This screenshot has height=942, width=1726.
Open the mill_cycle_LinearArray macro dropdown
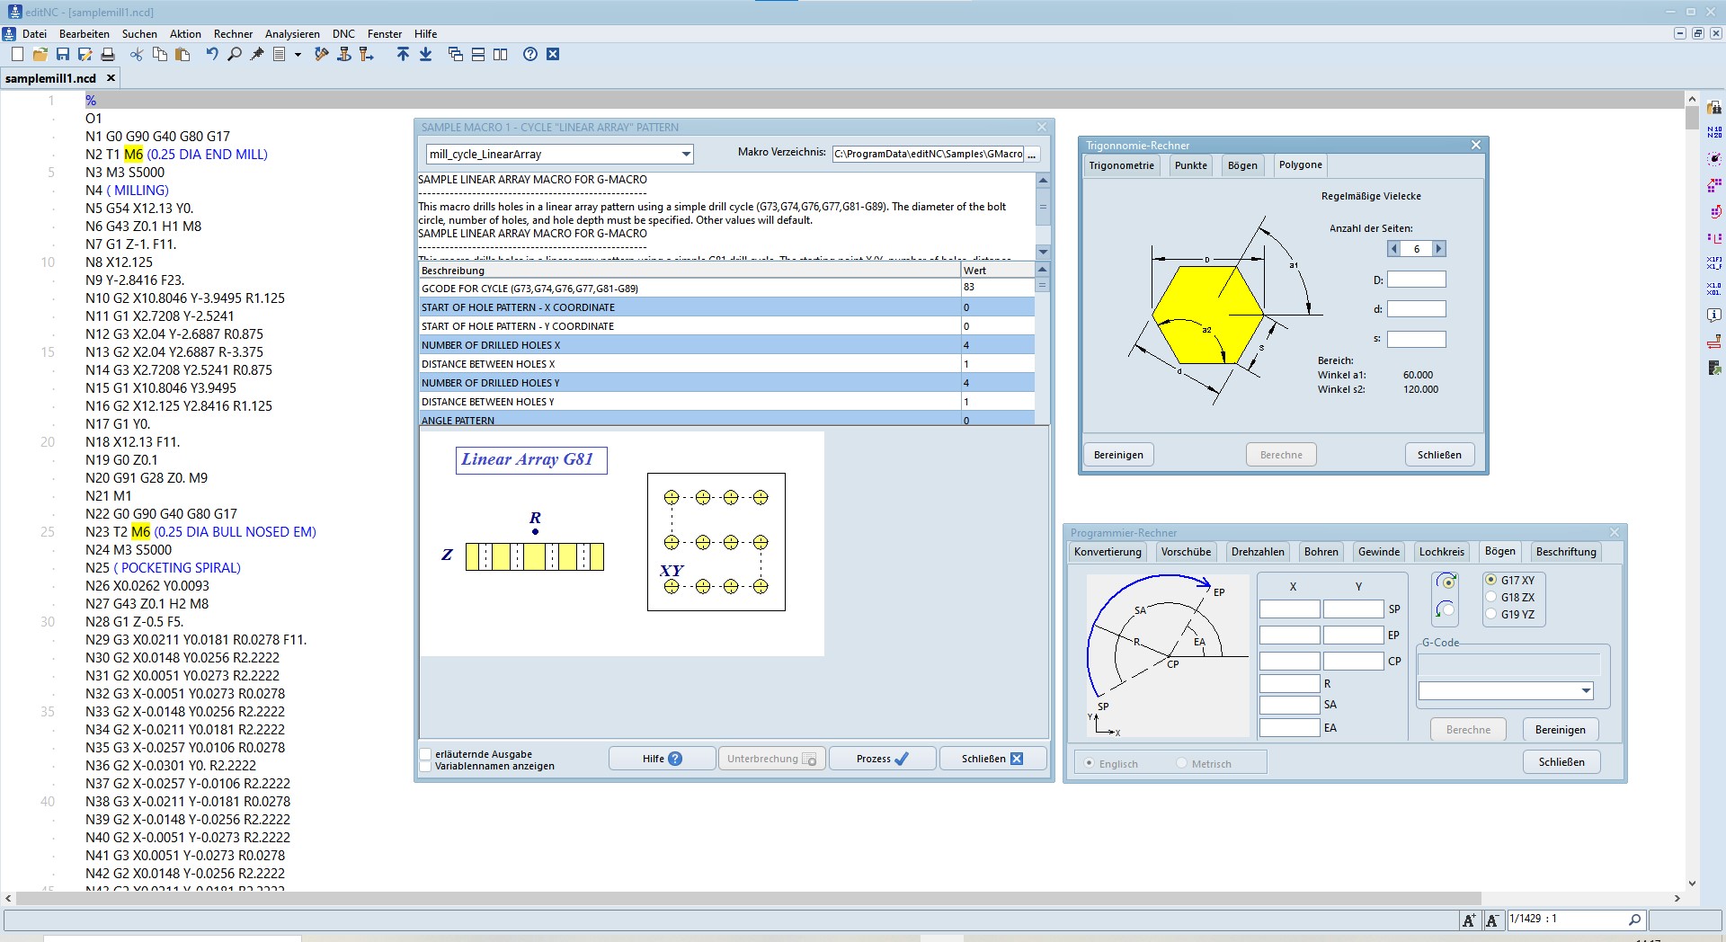[685, 154]
